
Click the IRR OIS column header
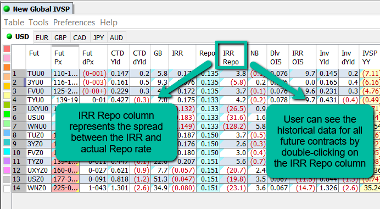pyautogui.click(x=303, y=57)
